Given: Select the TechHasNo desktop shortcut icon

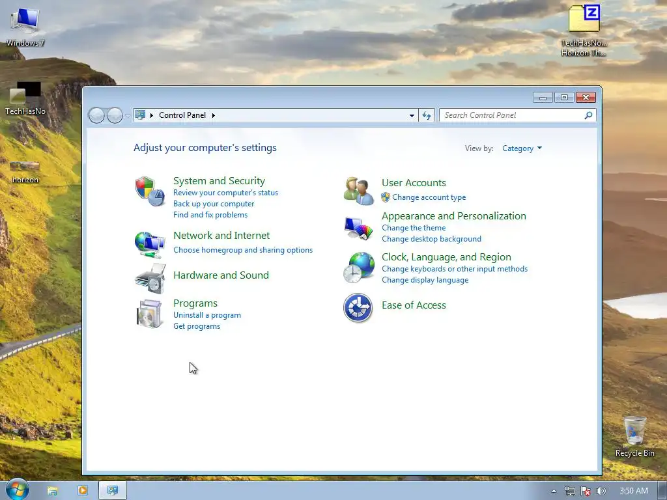Looking at the screenshot, I should (x=25, y=99).
